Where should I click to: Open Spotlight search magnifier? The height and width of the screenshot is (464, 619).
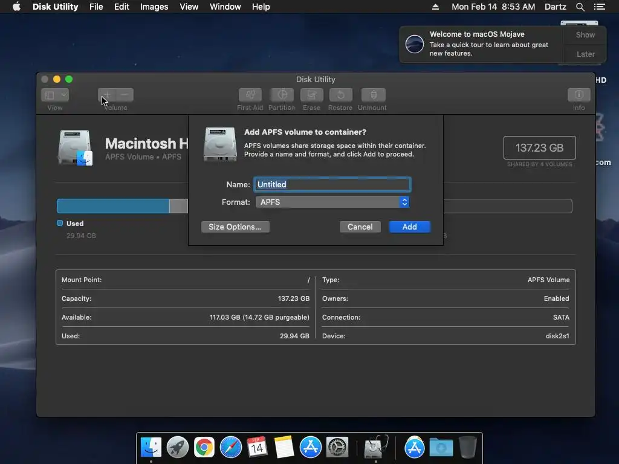point(580,7)
